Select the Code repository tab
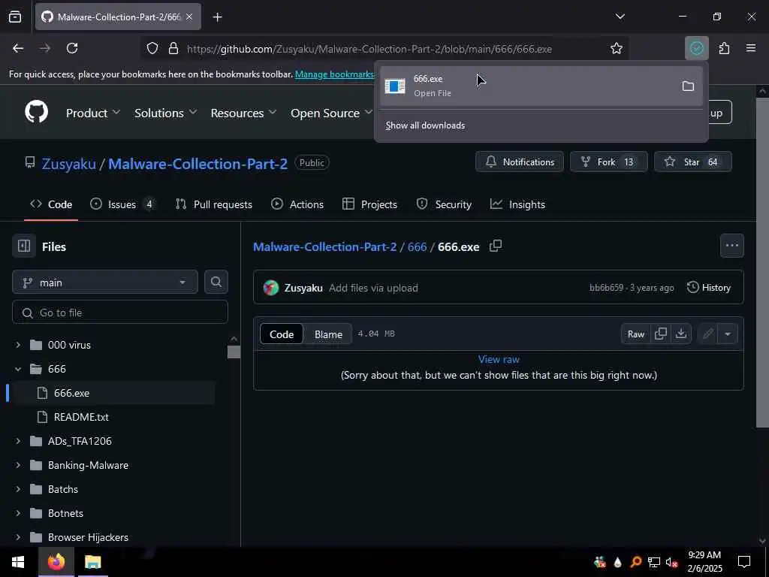Screen dimensions: 769x577 (51, 204)
